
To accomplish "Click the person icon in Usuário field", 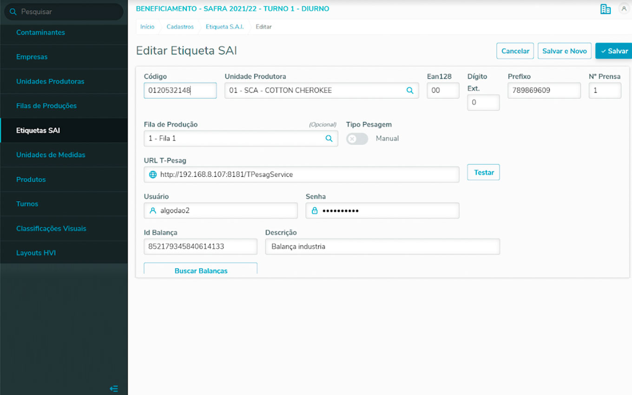I will 152,211.
